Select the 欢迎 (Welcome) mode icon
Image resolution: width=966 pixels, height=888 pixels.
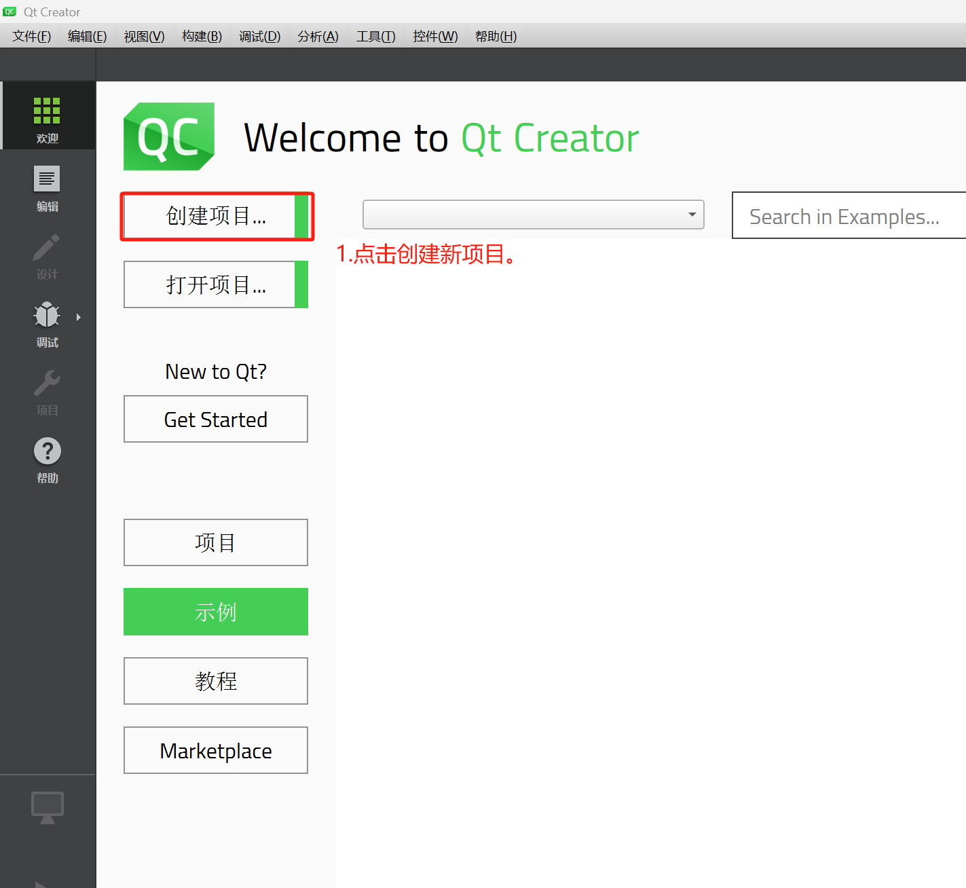tap(46, 115)
